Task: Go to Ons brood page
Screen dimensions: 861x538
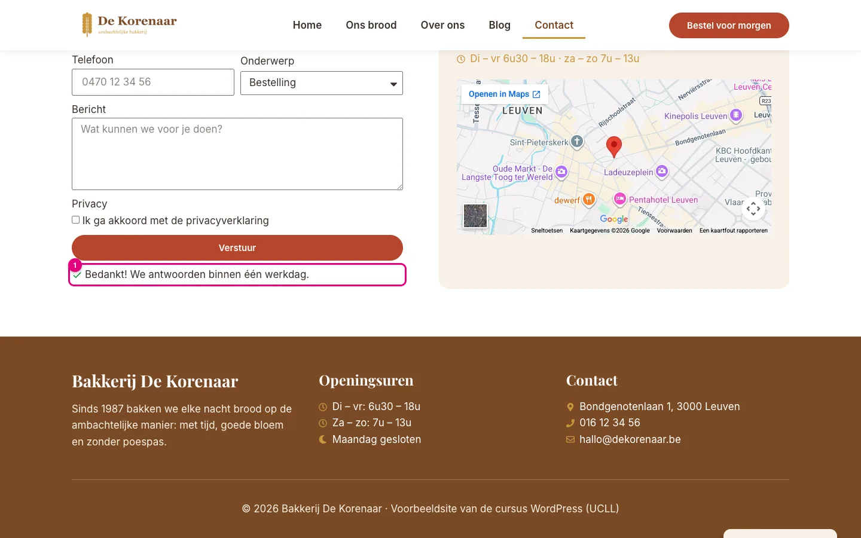Action: point(371,25)
